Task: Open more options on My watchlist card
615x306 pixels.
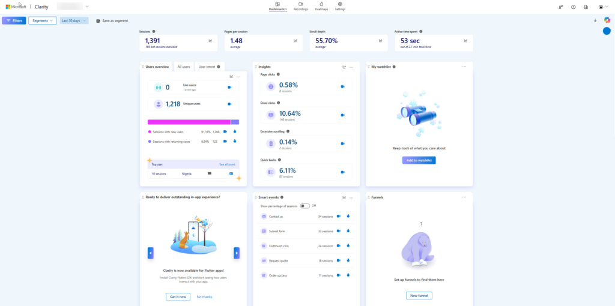Action: [x=464, y=67]
